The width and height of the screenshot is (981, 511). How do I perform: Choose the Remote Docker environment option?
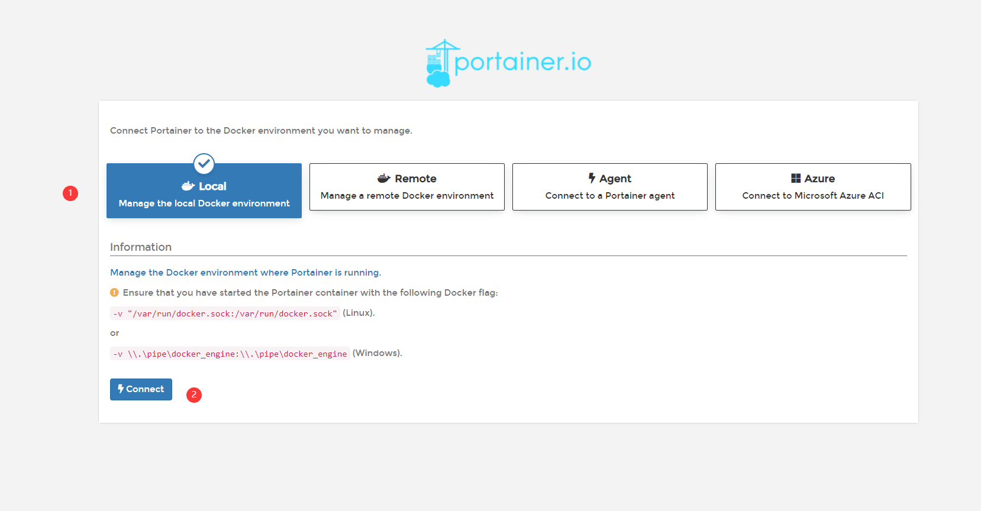407,187
